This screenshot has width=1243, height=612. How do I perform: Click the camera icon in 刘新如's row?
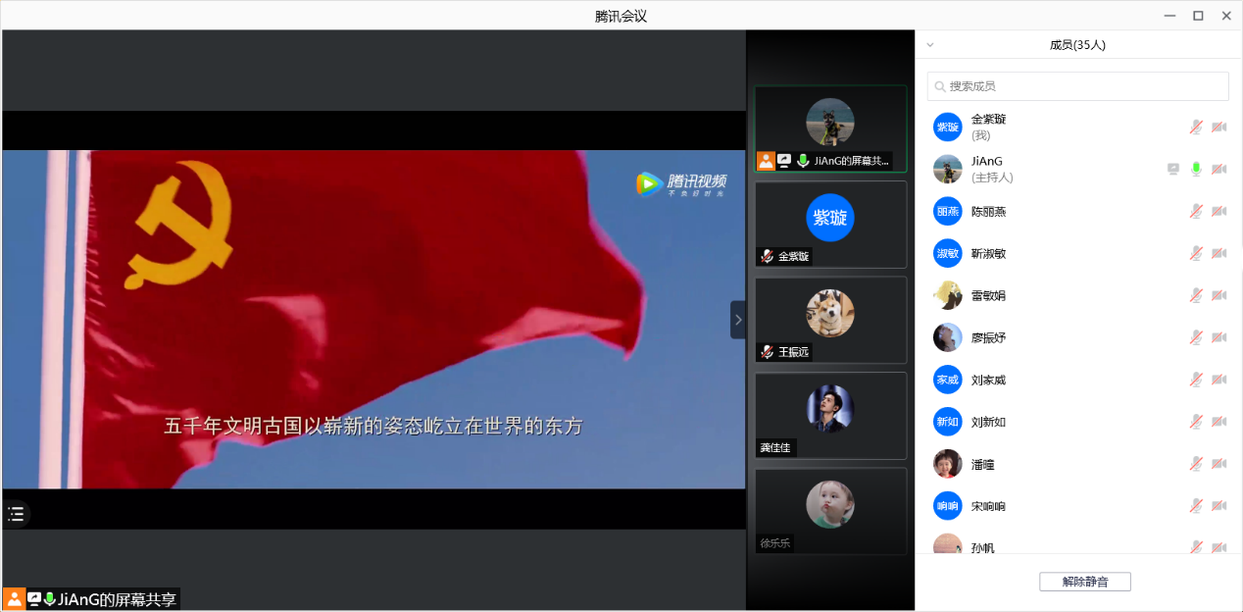pos(1219,422)
